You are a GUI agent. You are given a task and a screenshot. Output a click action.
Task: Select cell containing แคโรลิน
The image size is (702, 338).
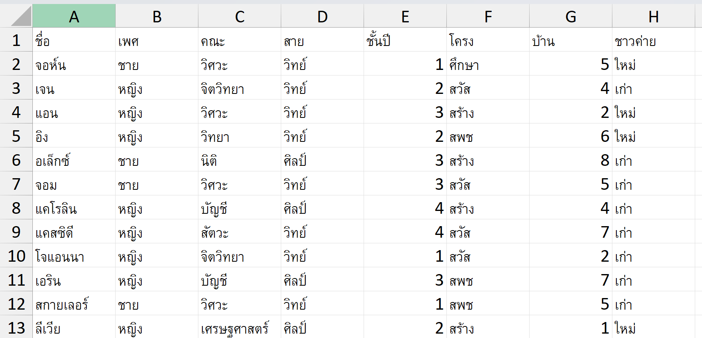74,207
